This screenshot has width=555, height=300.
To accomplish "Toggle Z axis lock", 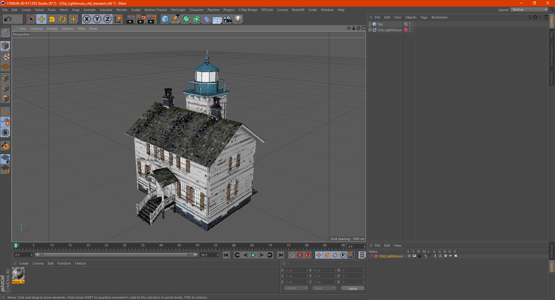I will 108,19.
